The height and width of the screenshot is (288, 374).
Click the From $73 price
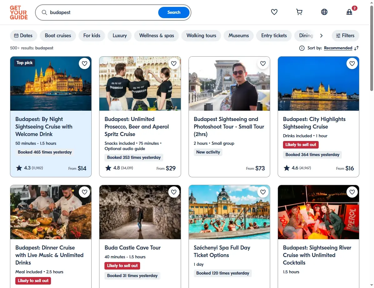coord(255,168)
